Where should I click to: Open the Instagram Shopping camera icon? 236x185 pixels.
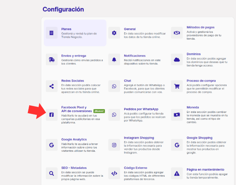(x=114, y=145)
